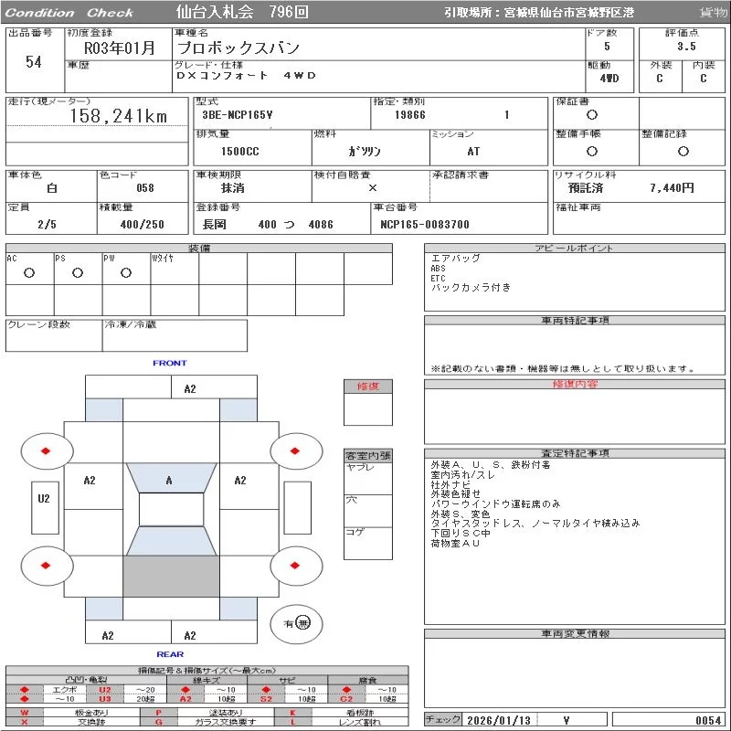Click the red W legend symbol
Screen dimensions: 731x731
point(25,712)
